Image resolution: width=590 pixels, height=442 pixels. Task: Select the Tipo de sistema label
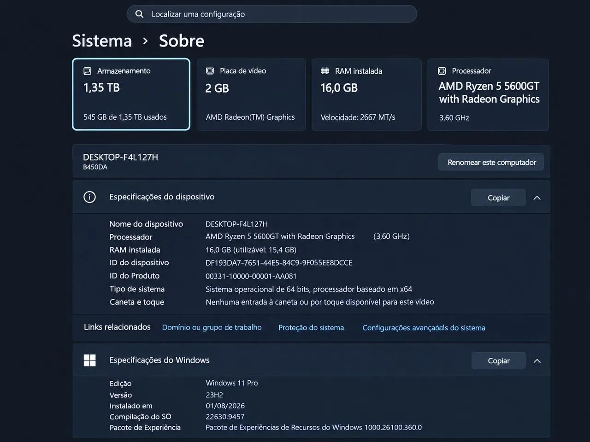(x=137, y=289)
